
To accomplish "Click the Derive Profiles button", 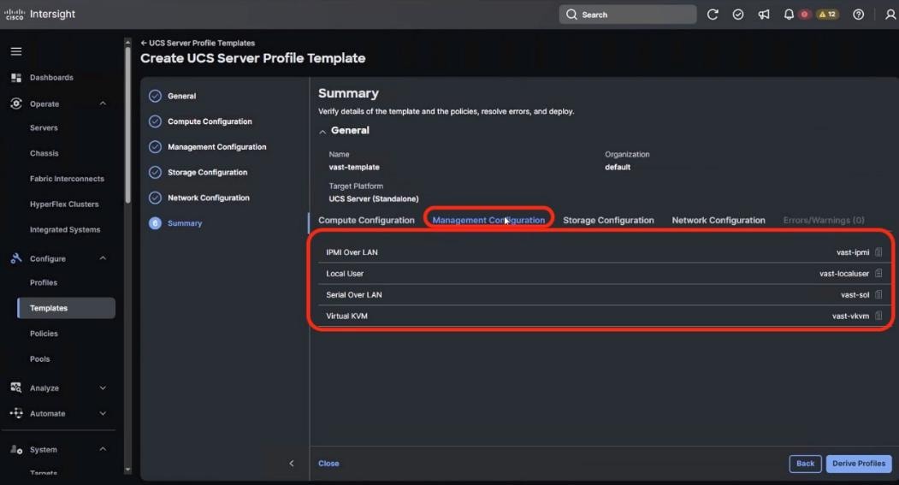I will point(859,464).
